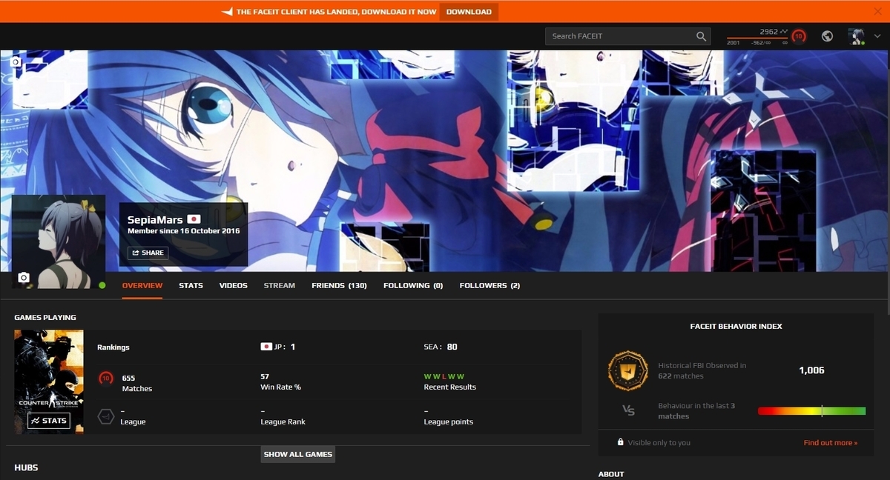Select the OVERVIEW tab
The width and height of the screenshot is (890, 480).
(x=142, y=285)
